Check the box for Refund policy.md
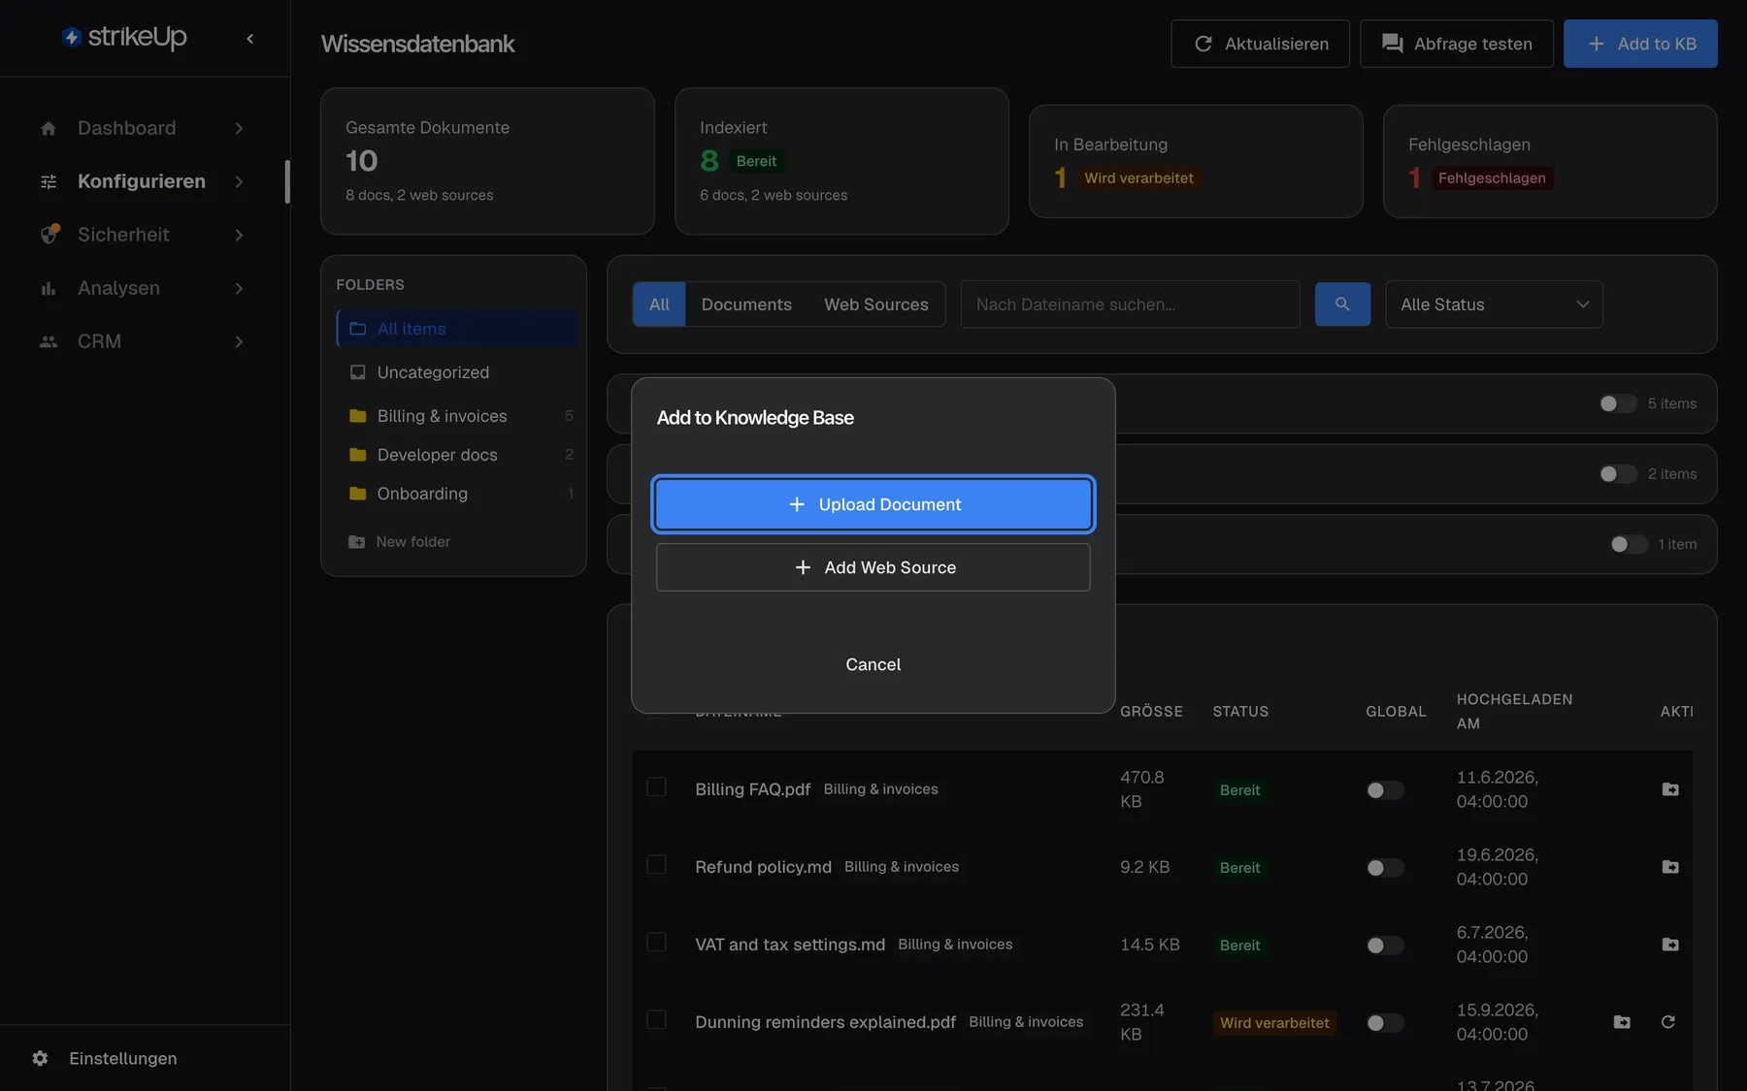This screenshot has height=1091, width=1747. (656, 864)
